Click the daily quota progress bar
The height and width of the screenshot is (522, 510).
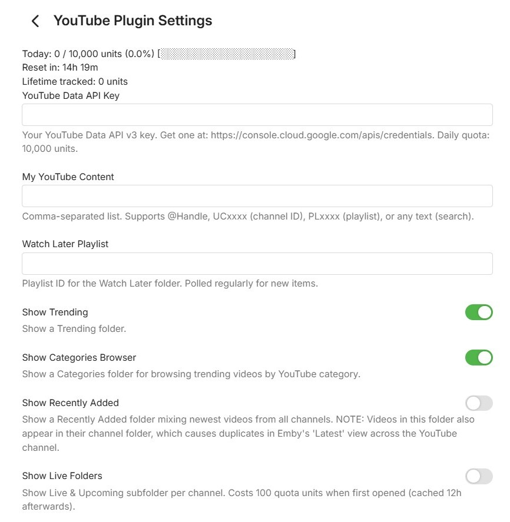tap(227, 54)
